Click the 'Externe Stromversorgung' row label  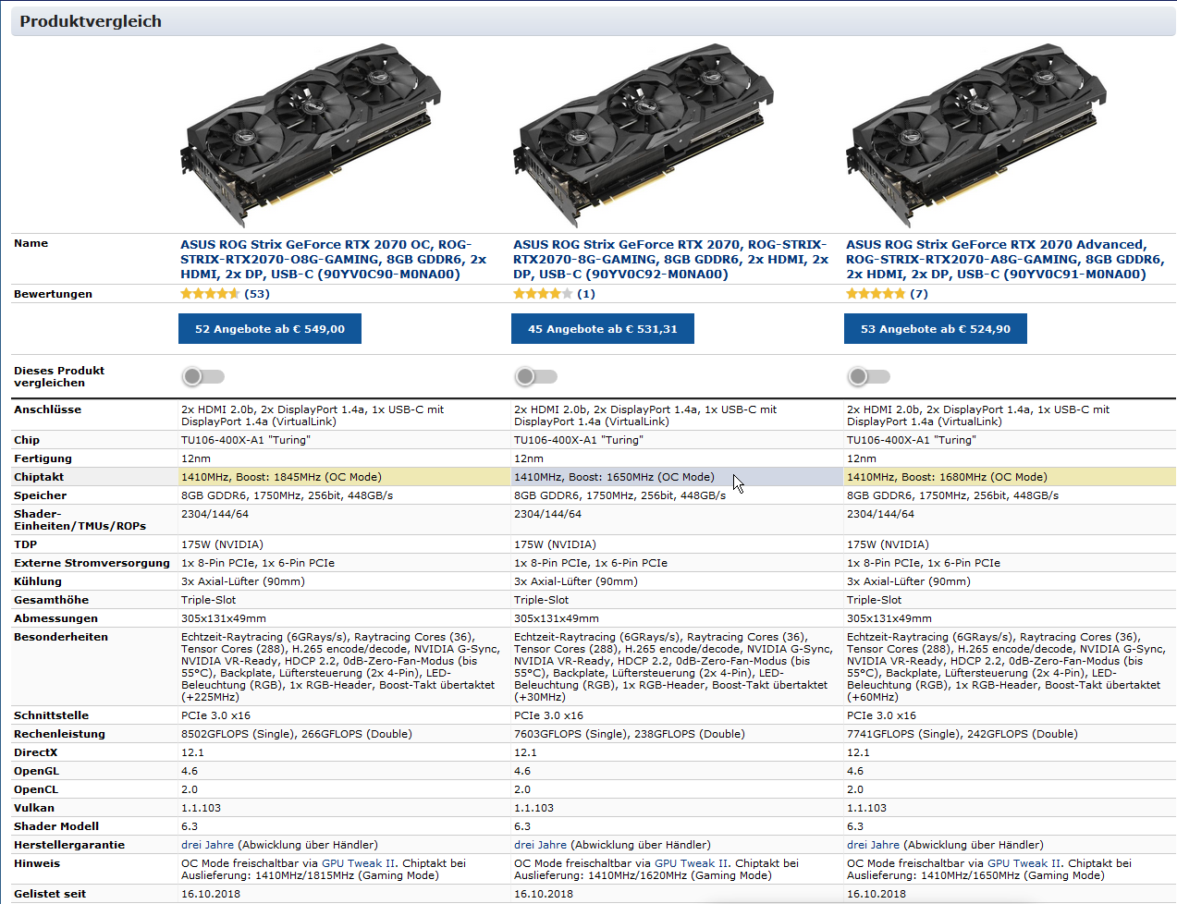click(92, 563)
